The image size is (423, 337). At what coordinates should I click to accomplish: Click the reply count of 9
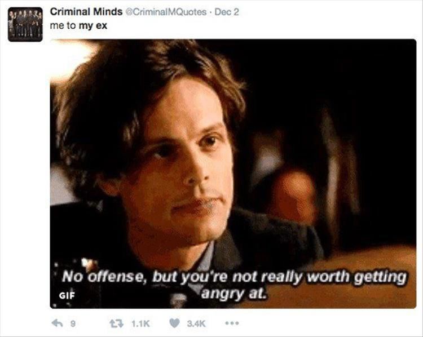click(73, 323)
